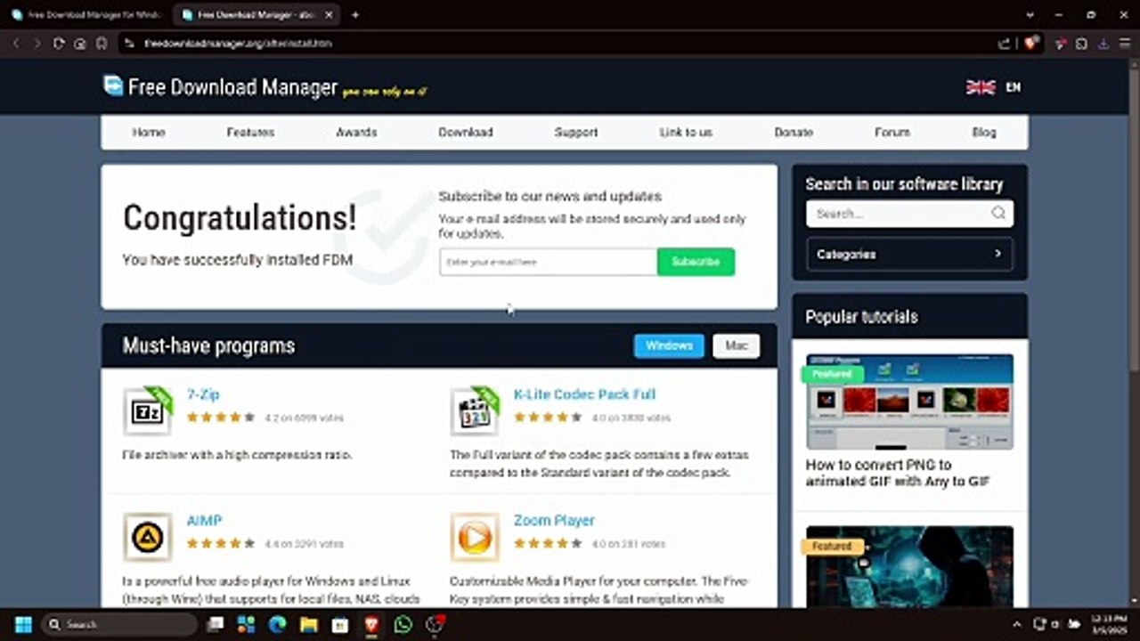Viewport: 1140px width, 641px height.
Task: Click the Zoom Player star rating
Action: [x=548, y=543]
